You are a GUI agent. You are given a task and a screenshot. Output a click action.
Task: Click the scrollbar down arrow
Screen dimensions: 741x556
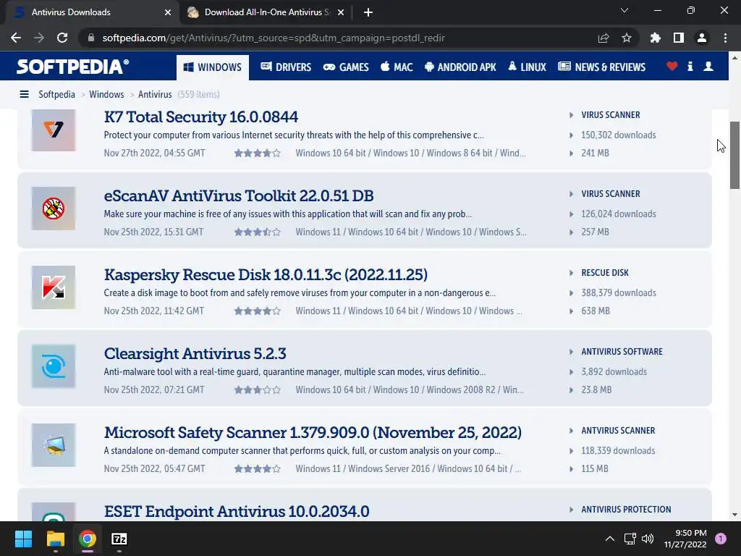click(x=734, y=515)
